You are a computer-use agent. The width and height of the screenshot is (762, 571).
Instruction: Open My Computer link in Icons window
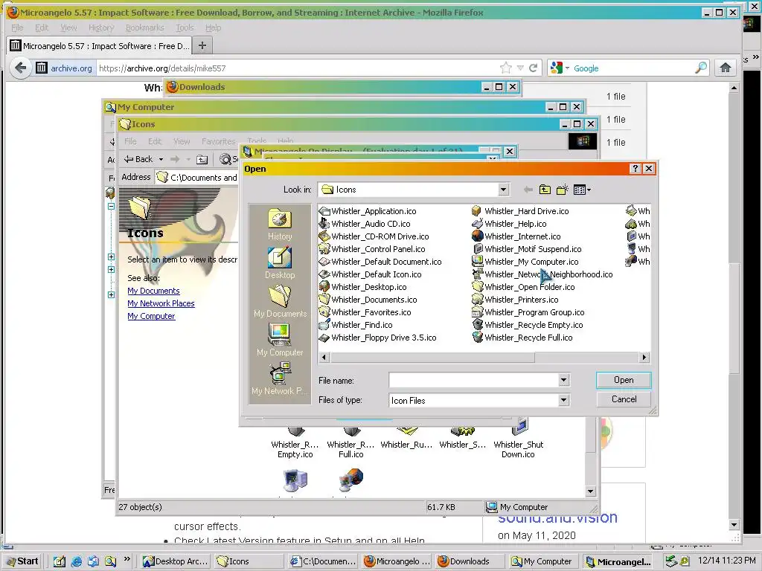(x=151, y=316)
